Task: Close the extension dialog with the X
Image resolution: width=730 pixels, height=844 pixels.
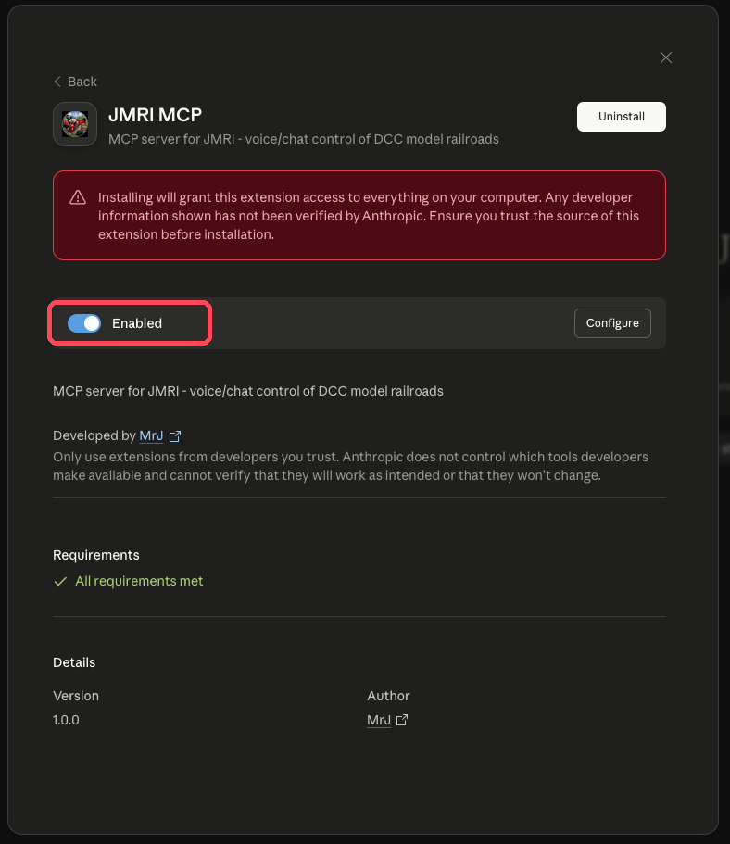Action: coord(666,57)
